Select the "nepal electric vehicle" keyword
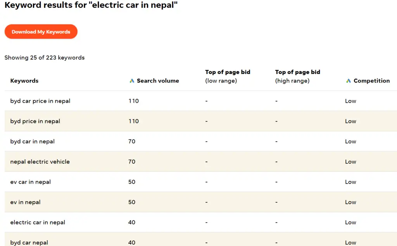397x246 pixels. tap(40, 162)
